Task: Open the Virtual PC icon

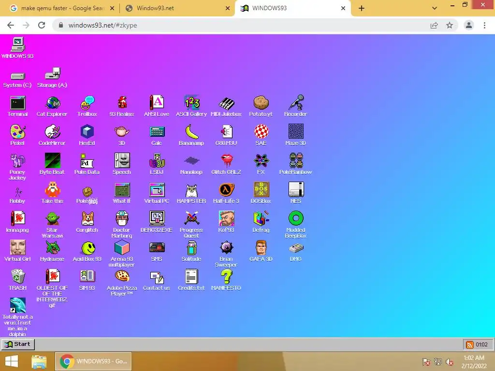Action: 157,193
